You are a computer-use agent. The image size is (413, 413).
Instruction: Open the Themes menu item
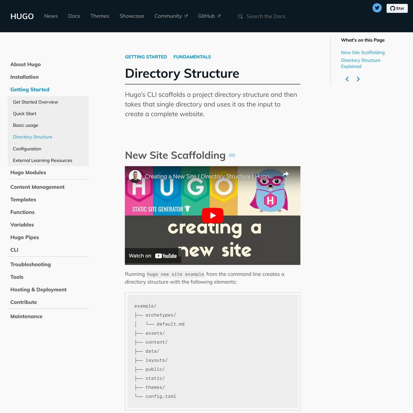click(x=100, y=16)
